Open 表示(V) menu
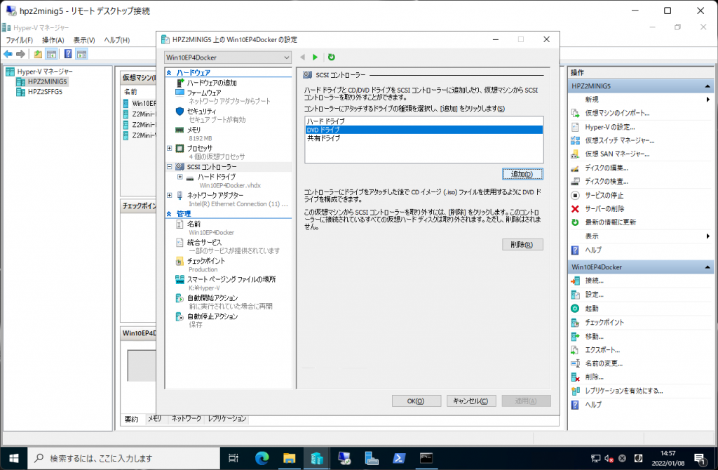Screen dimensions: 718x470 tap(84, 40)
